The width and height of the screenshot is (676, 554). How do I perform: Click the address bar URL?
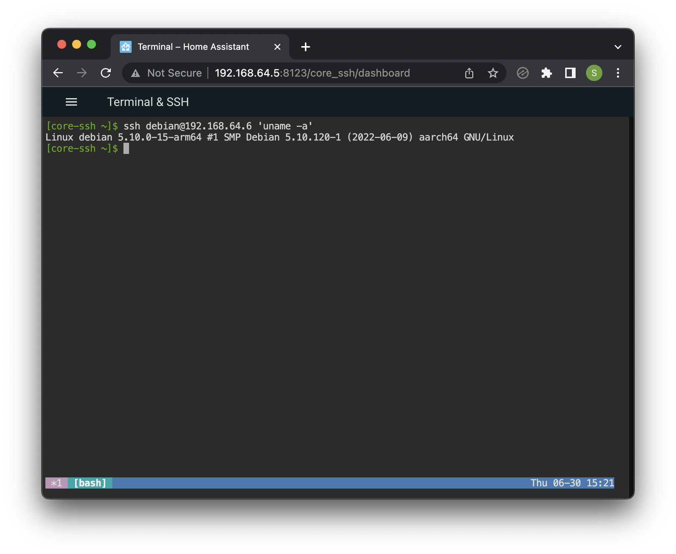click(x=312, y=73)
